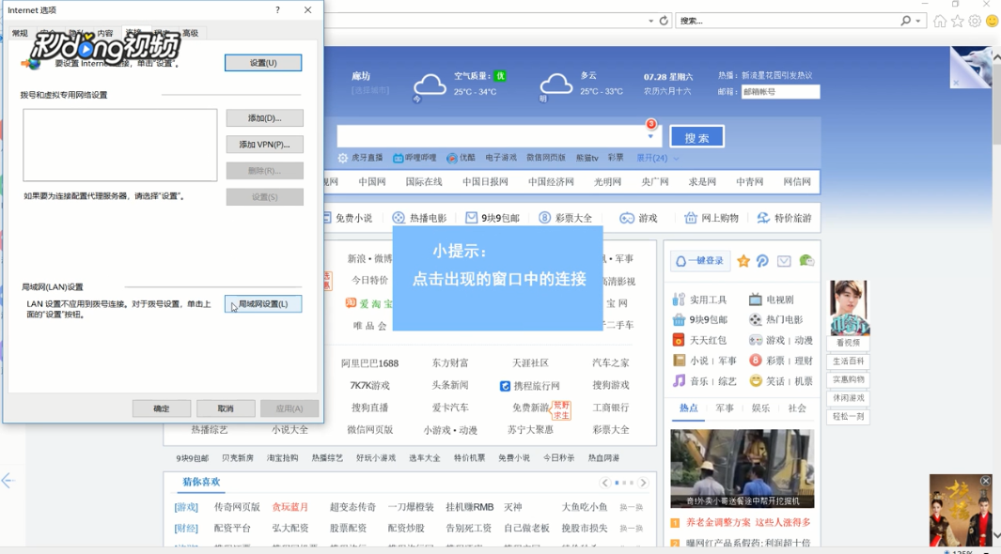1001x554 pixels.
Task: Click the 取消 button
Action: pos(226,408)
